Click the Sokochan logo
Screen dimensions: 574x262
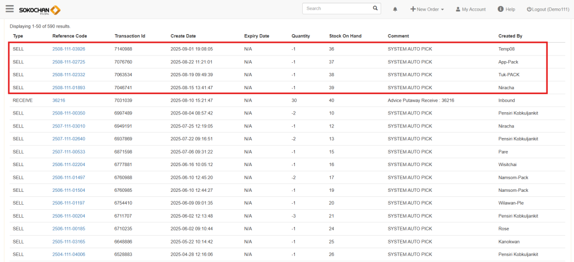click(x=40, y=10)
